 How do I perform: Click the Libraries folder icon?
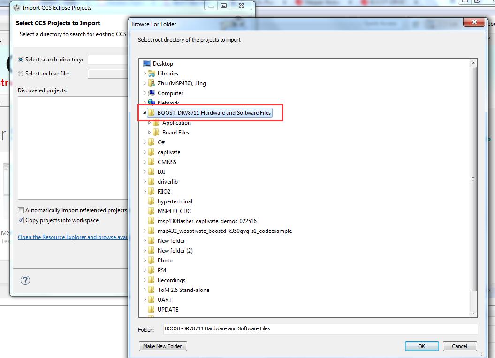[x=152, y=74]
